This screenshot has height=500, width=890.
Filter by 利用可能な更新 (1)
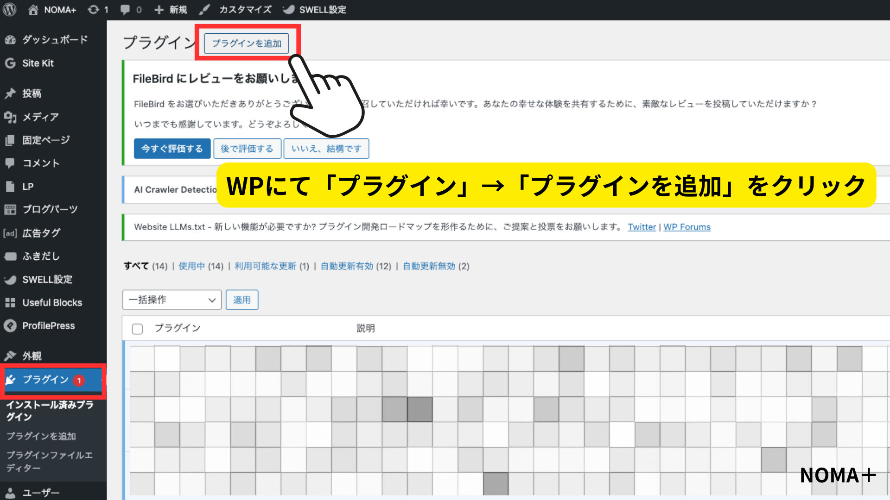(272, 266)
